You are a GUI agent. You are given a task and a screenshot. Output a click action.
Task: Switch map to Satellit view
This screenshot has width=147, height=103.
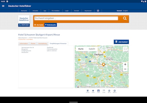click(92, 49)
